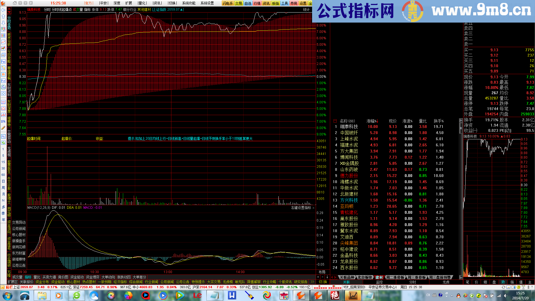Expand more news tabs with >> arrow
Image resolution: width=535 pixels, height=301 pixels.
tap(312, 282)
